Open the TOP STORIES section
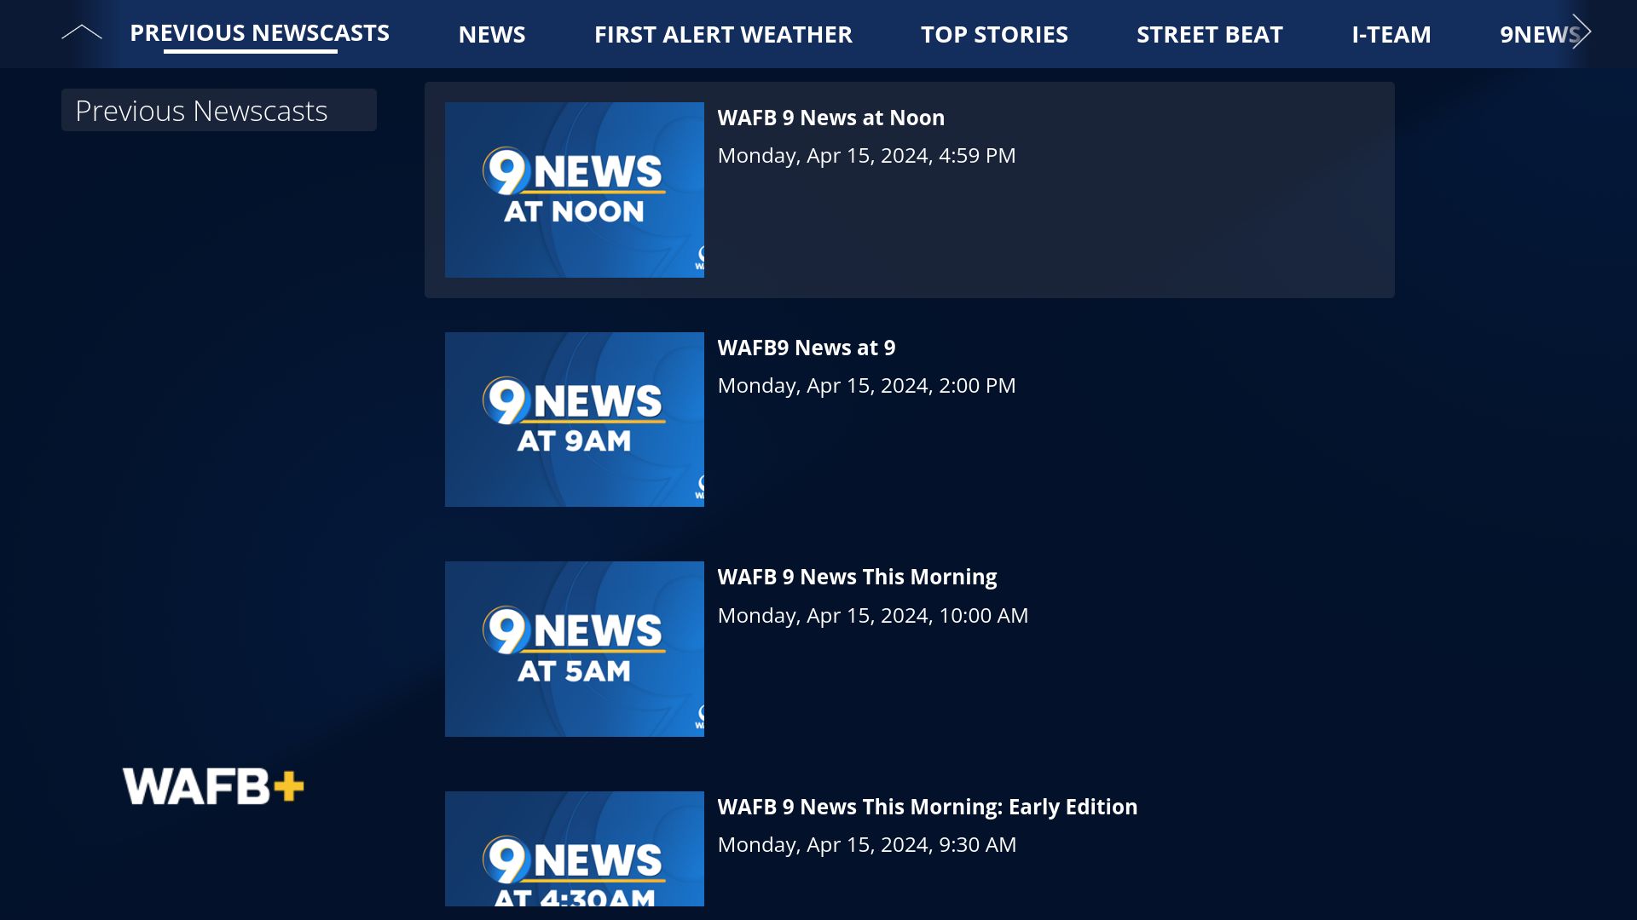Image resolution: width=1637 pixels, height=920 pixels. tap(994, 34)
